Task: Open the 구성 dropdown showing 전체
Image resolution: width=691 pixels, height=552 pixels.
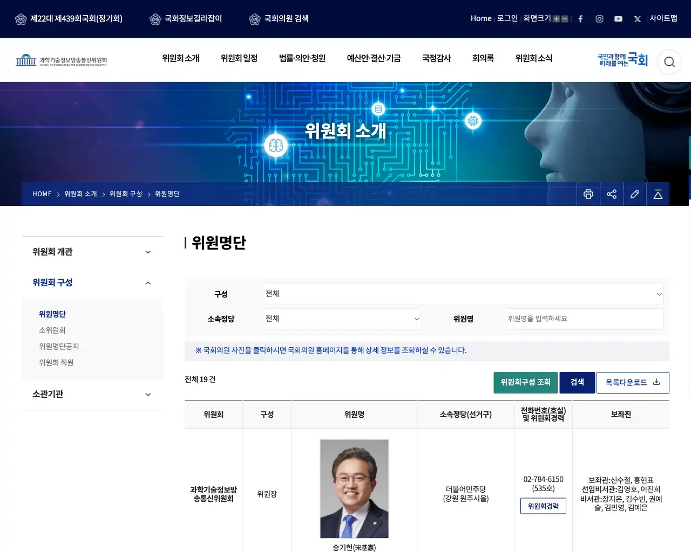Action: click(x=463, y=294)
